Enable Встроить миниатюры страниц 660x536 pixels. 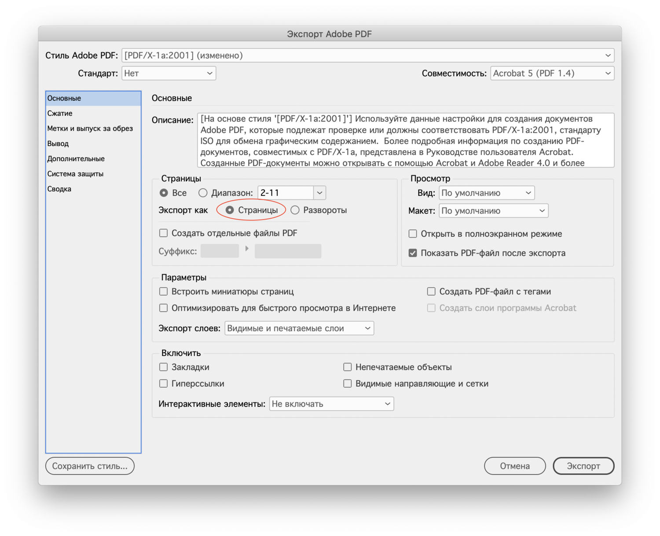coord(163,291)
